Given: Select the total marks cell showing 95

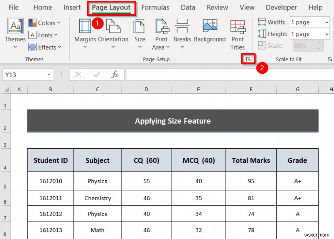Looking at the screenshot, I should click(x=251, y=181).
